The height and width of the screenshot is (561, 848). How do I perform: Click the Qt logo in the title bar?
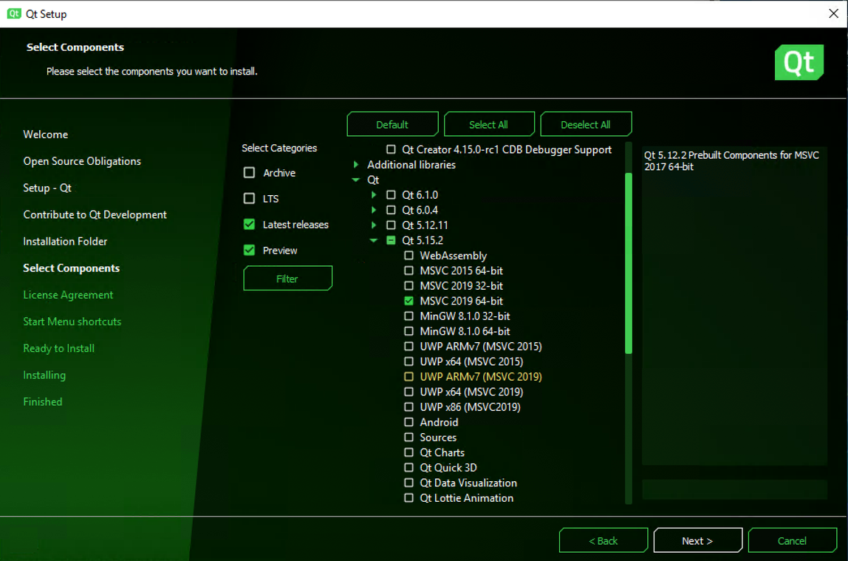pos(14,13)
